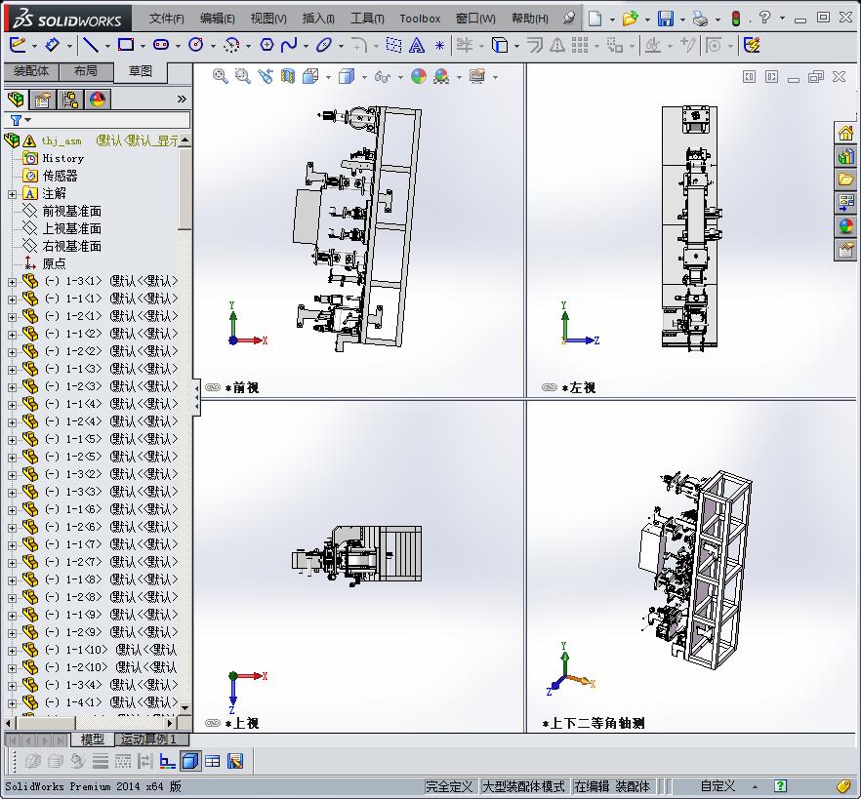Select the Line sketch tool
This screenshot has height=799, width=861.
click(x=92, y=44)
